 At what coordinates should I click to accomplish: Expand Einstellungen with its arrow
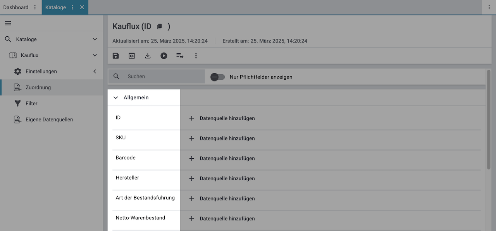pyautogui.click(x=95, y=72)
